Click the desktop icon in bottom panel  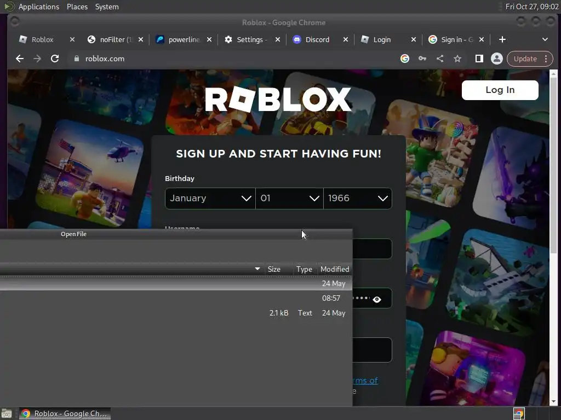coord(7,413)
